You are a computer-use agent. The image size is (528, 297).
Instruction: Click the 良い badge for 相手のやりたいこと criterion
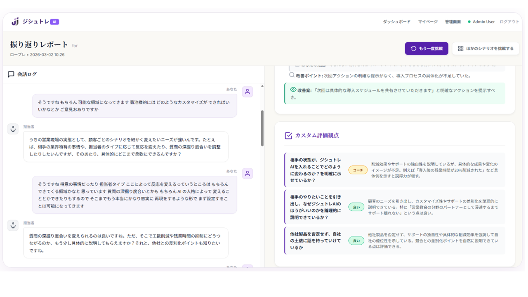click(x=356, y=207)
